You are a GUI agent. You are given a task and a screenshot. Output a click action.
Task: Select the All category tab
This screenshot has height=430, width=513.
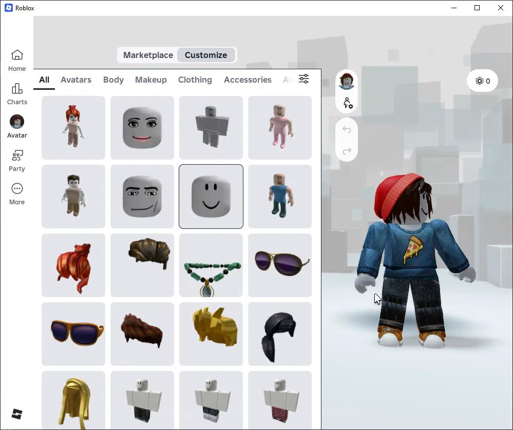pos(44,80)
